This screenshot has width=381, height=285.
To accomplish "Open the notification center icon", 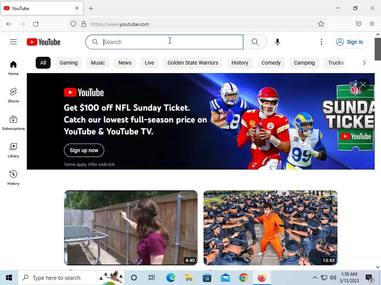I will 369,278.
